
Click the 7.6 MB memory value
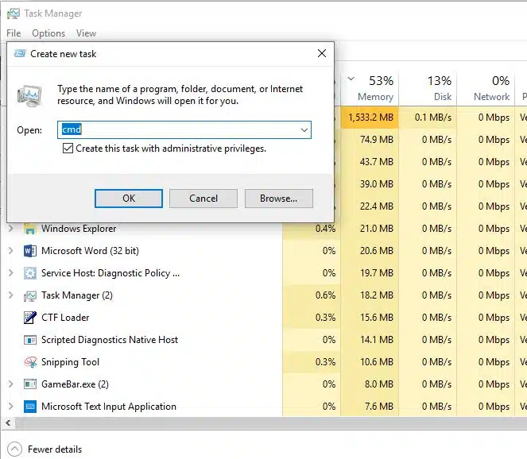pos(379,407)
